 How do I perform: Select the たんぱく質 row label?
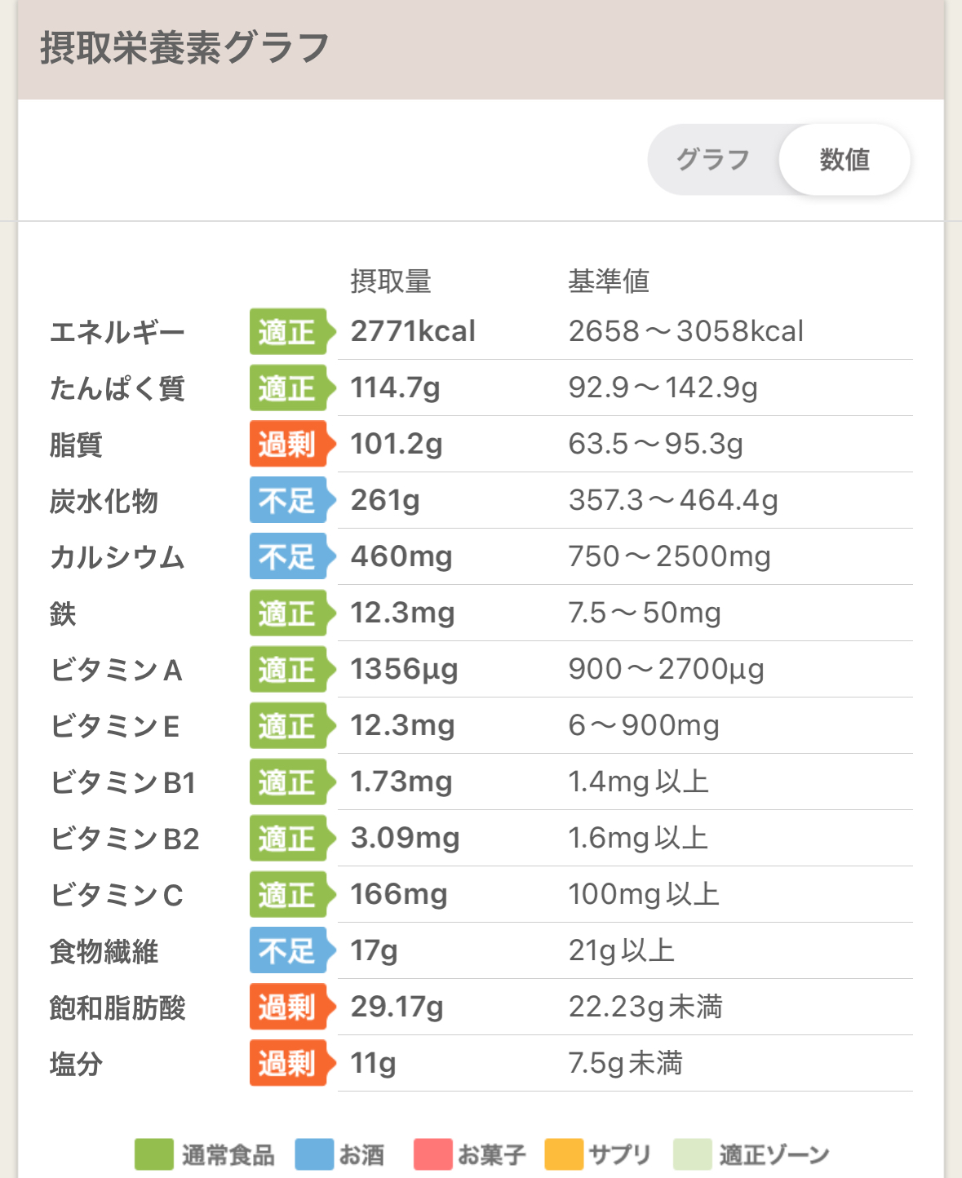coord(117,388)
